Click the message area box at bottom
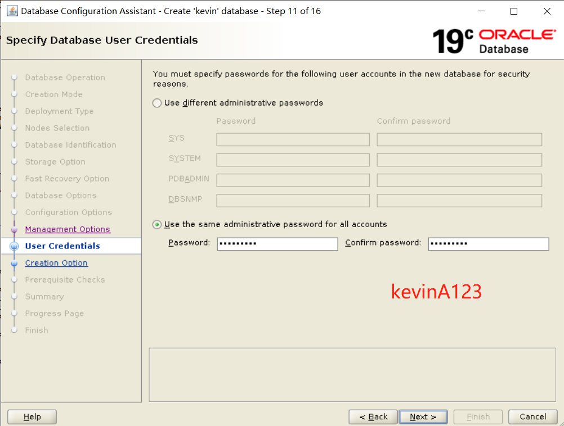The width and height of the screenshot is (564, 426). (352, 375)
